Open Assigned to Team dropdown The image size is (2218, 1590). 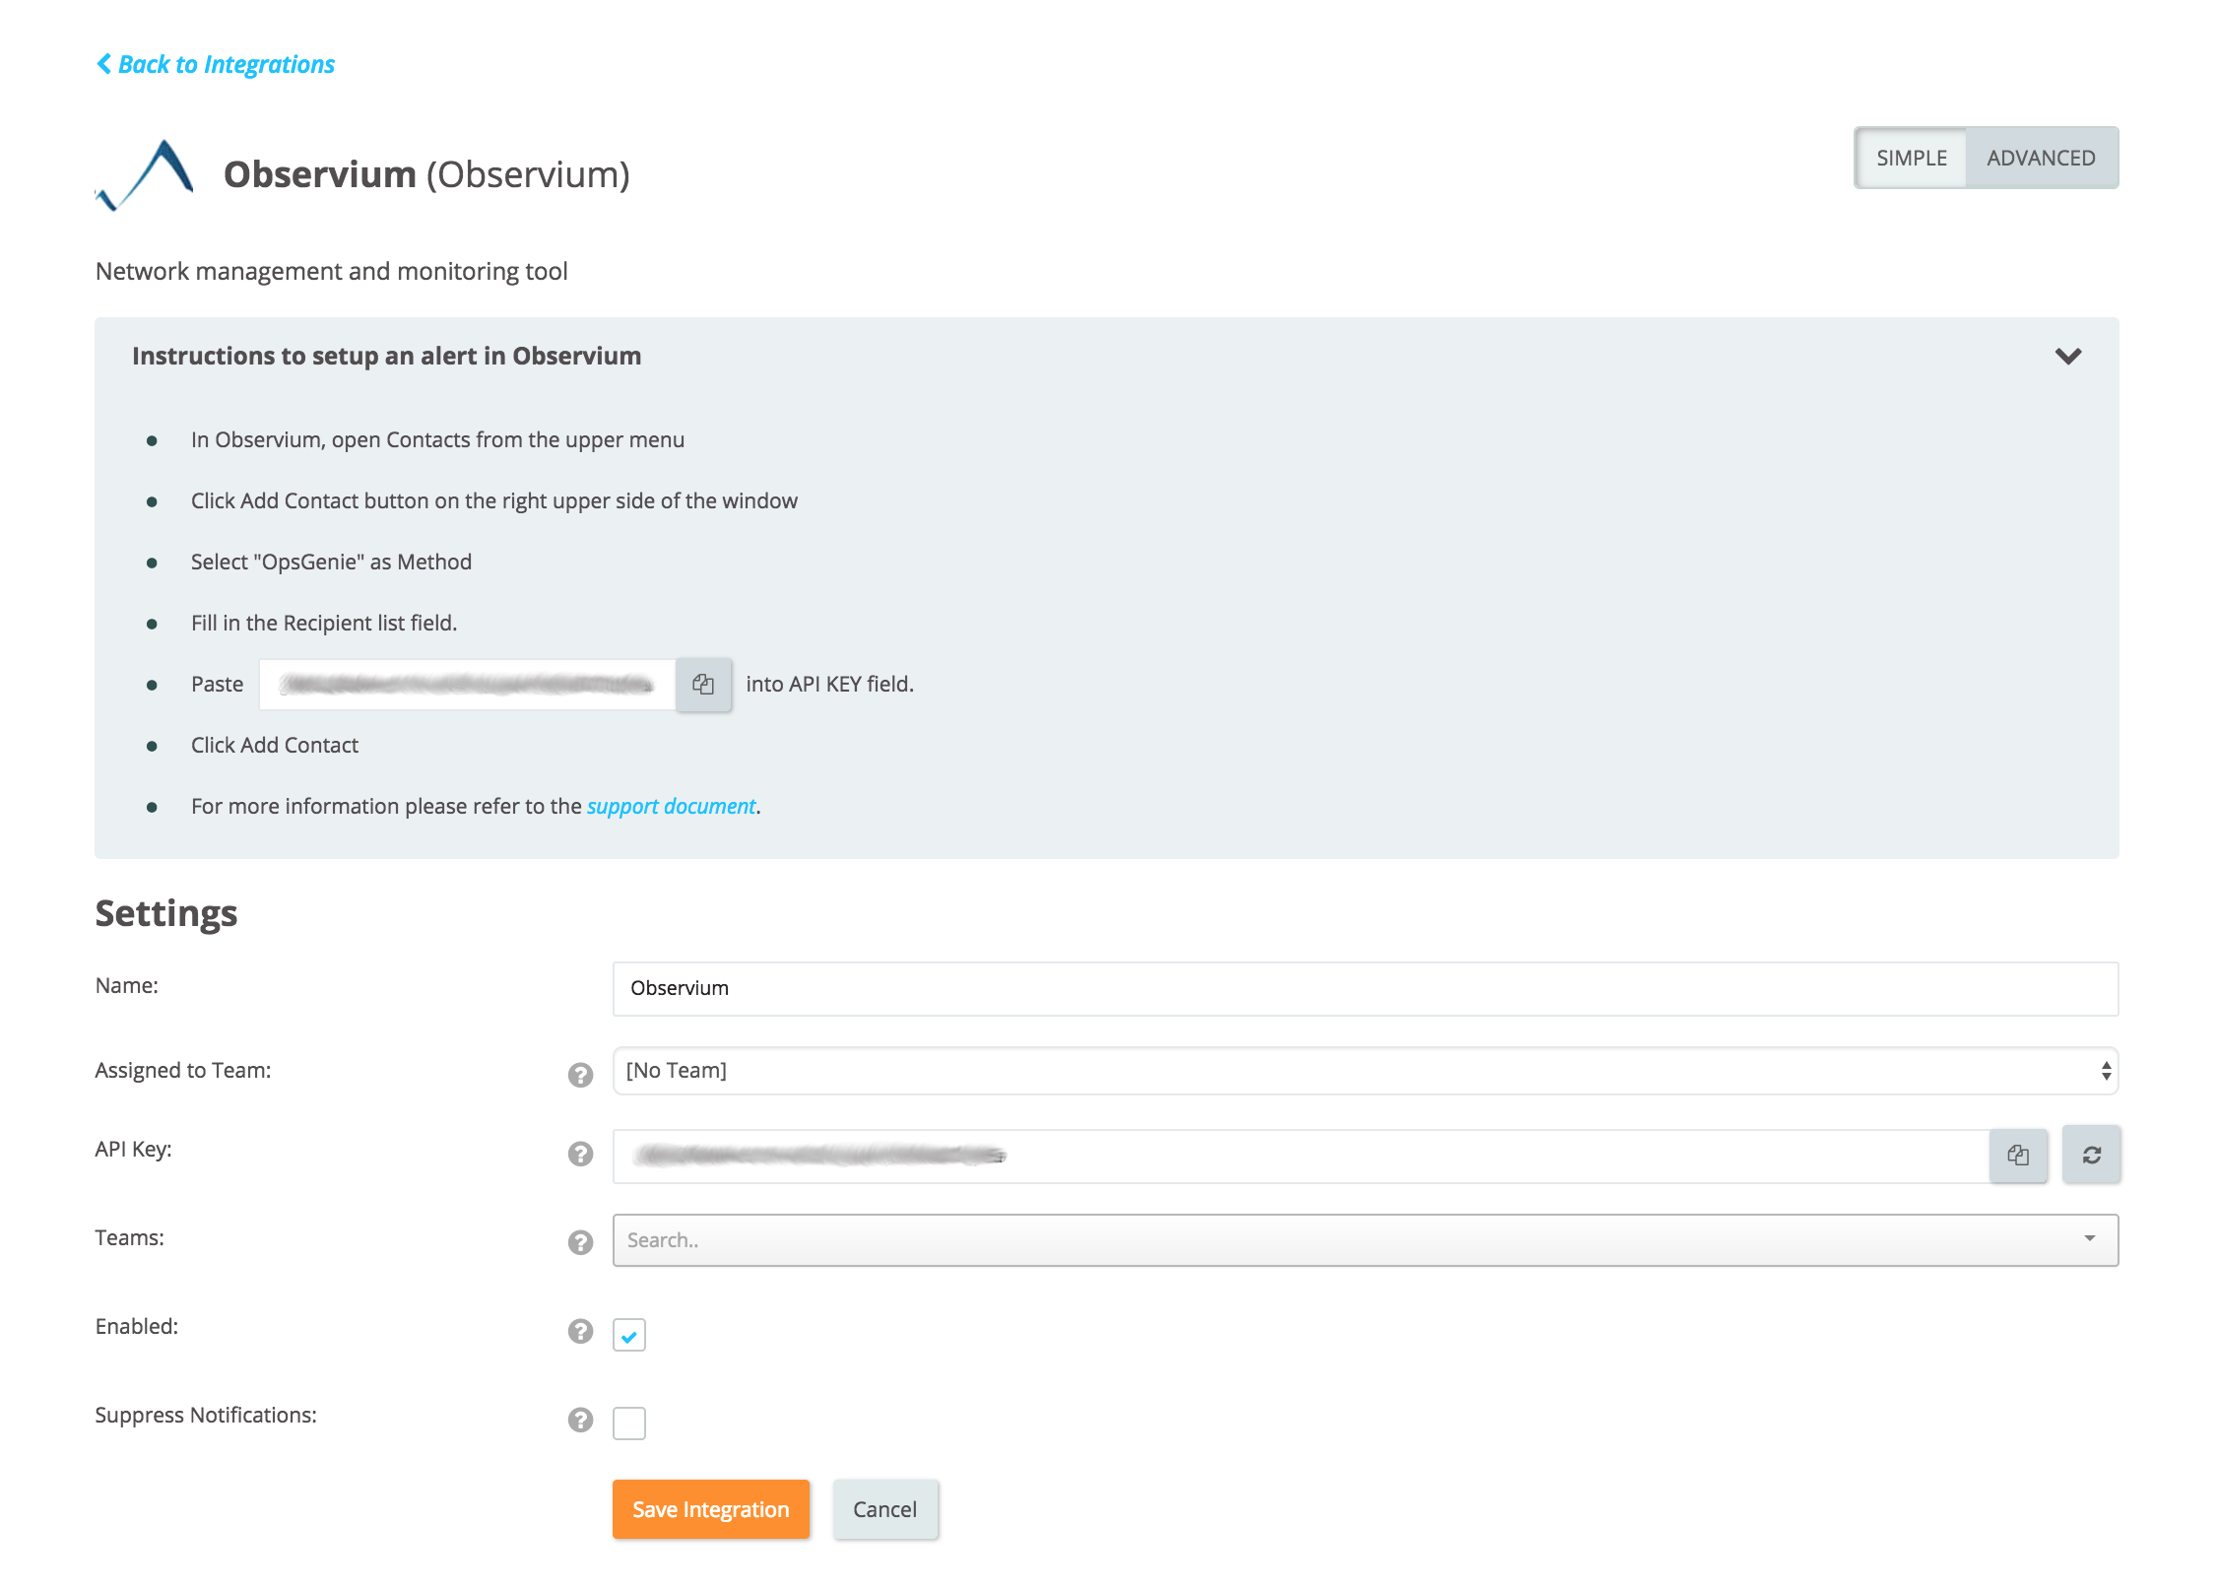coord(1364,1071)
